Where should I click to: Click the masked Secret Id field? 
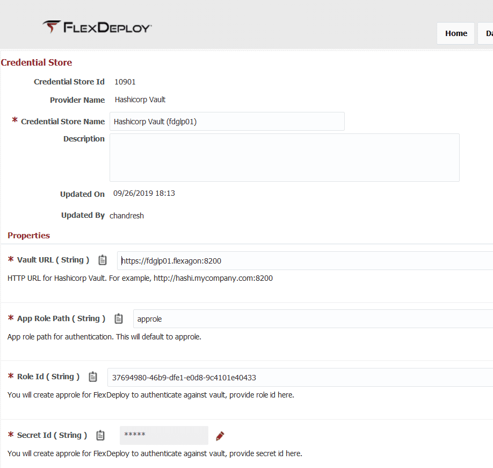coord(164,435)
